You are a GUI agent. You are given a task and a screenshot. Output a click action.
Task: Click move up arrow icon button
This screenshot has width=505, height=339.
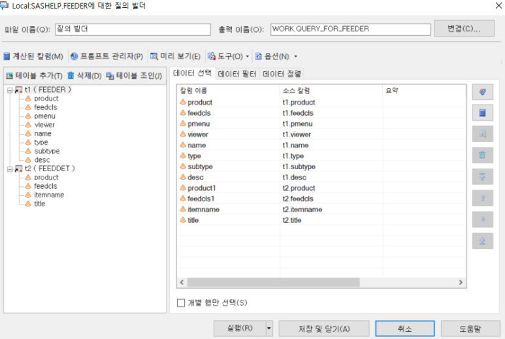coord(482,199)
